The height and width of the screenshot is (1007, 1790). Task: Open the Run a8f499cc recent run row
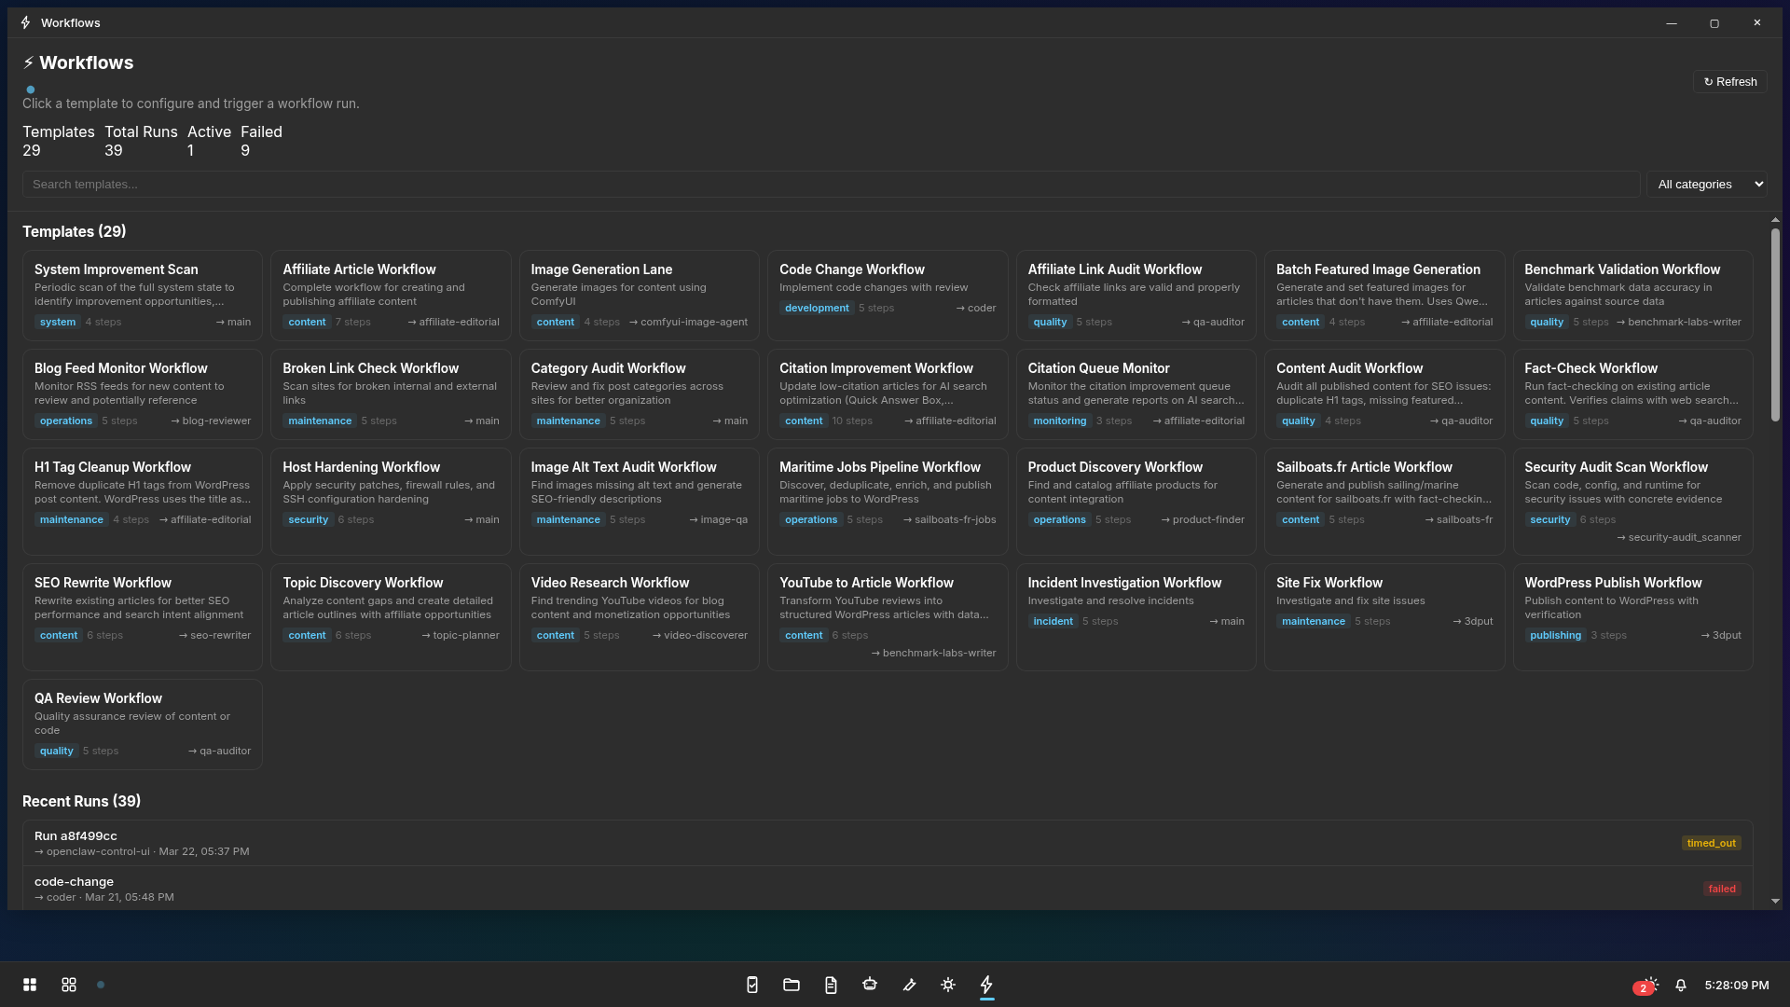(x=888, y=843)
